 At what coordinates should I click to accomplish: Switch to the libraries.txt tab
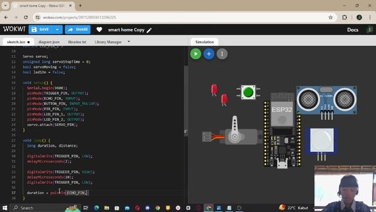click(x=77, y=42)
